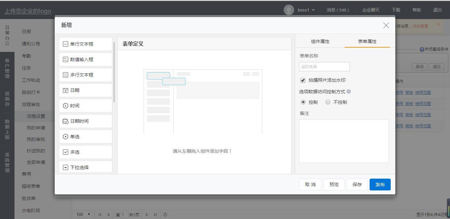Choose the date-time component icon
The height and width of the screenshot is (219, 450).
[66, 121]
